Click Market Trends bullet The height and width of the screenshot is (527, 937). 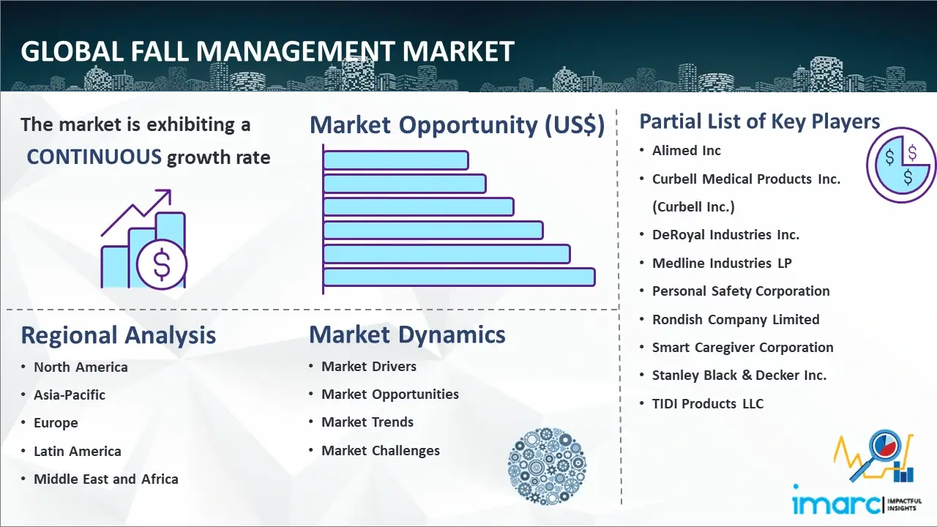pyautogui.click(x=367, y=422)
